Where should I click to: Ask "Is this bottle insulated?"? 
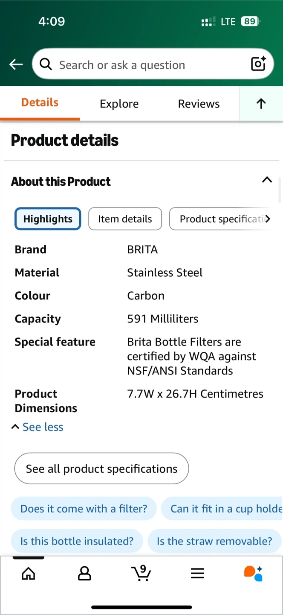pos(77,541)
